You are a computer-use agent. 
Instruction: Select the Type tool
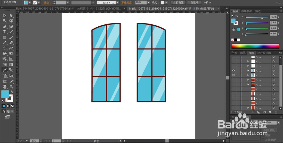[5, 32]
